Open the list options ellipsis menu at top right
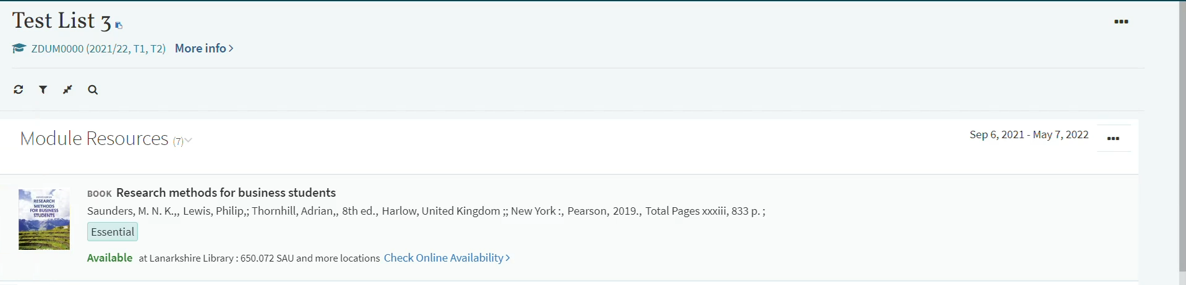 pyautogui.click(x=1121, y=22)
